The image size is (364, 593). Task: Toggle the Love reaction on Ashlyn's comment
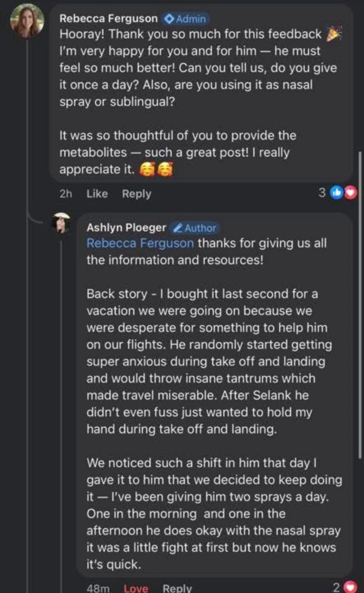(x=136, y=588)
